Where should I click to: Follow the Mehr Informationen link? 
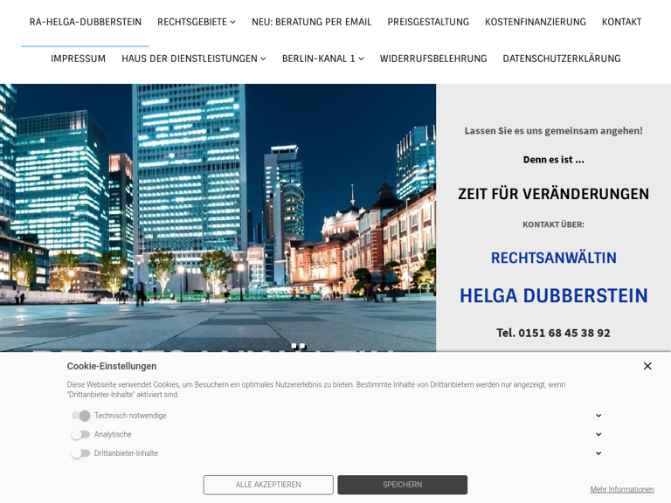(x=622, y=489)
